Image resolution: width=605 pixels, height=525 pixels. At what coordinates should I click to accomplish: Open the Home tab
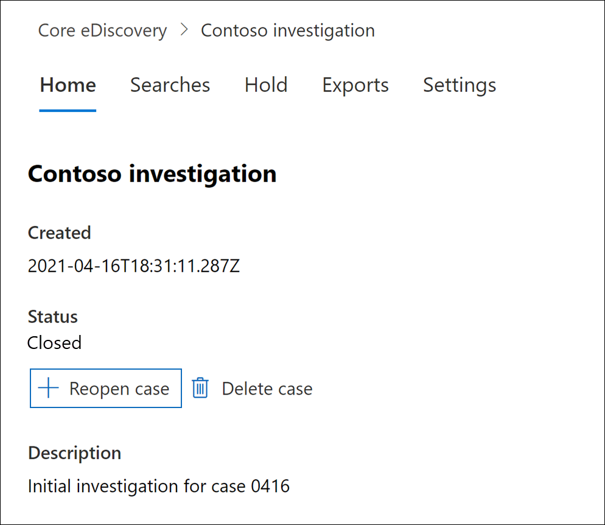68,85
